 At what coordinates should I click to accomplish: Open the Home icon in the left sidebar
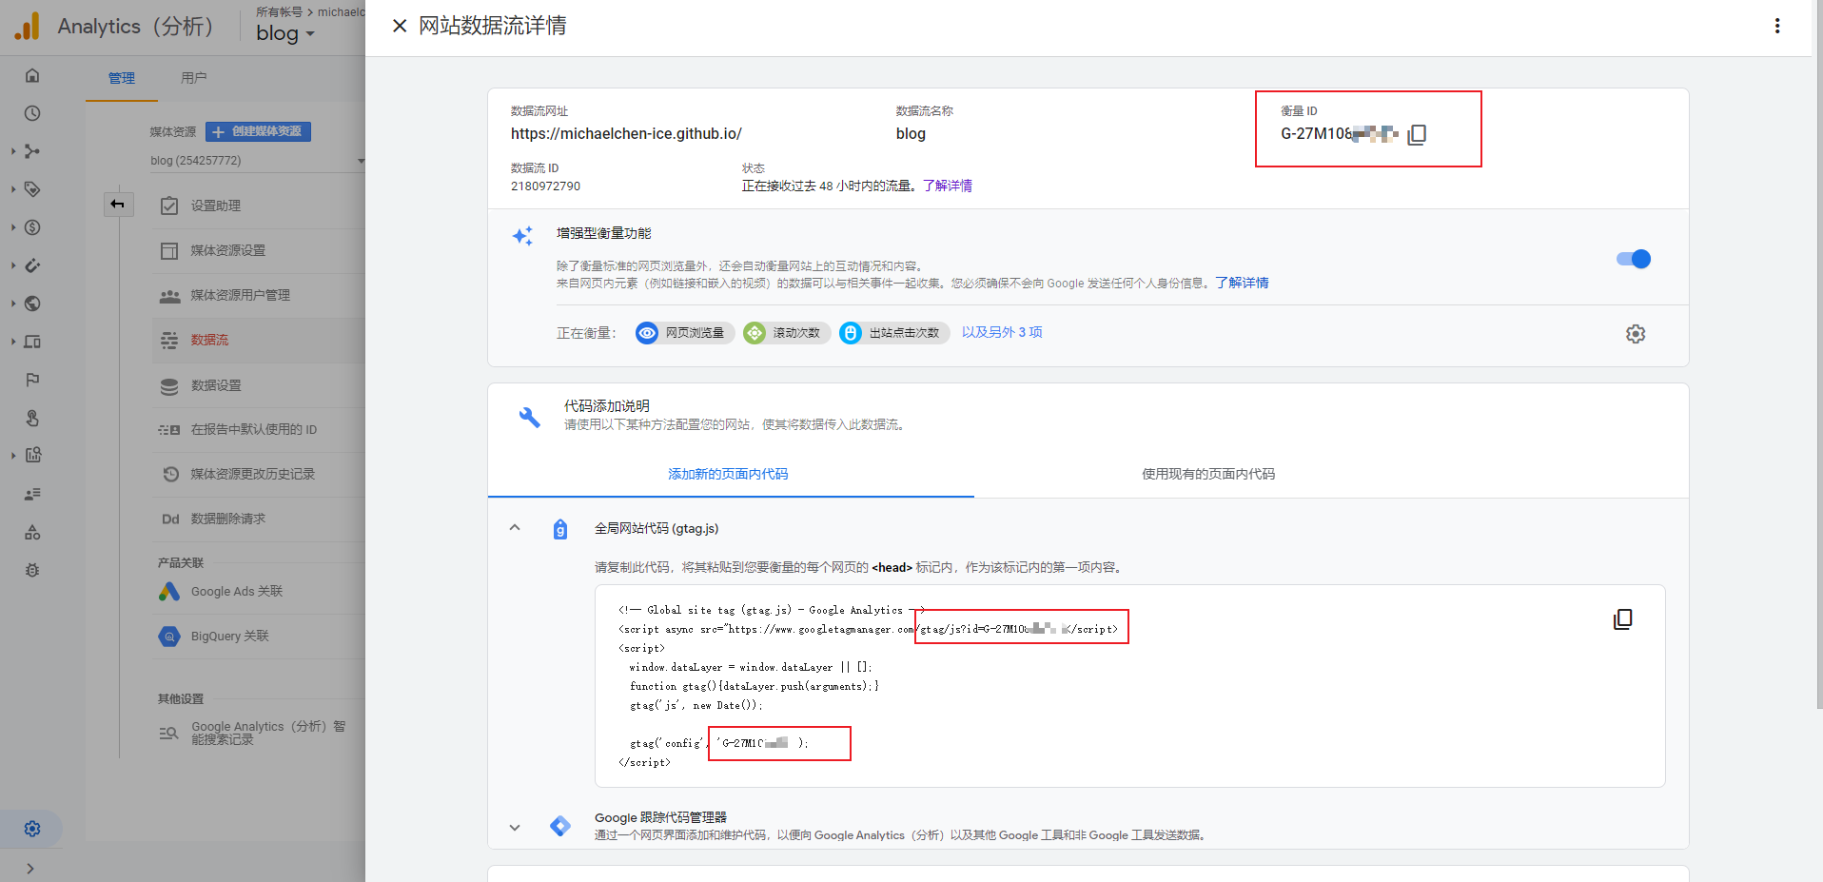click(32, 75)
